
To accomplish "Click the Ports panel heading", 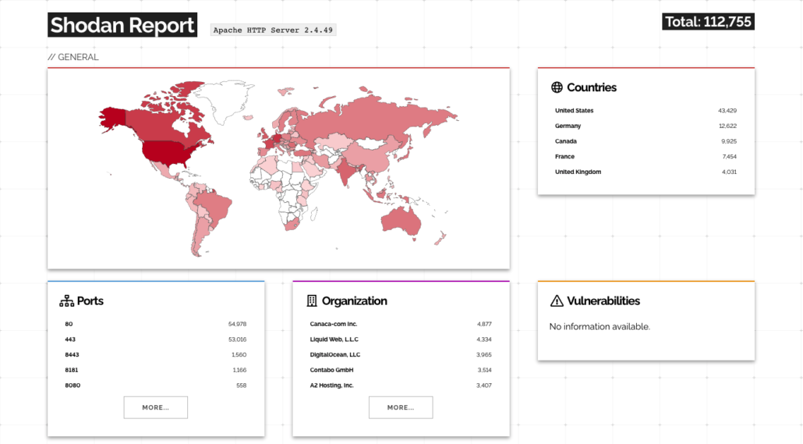I will [x=90, y=301].
